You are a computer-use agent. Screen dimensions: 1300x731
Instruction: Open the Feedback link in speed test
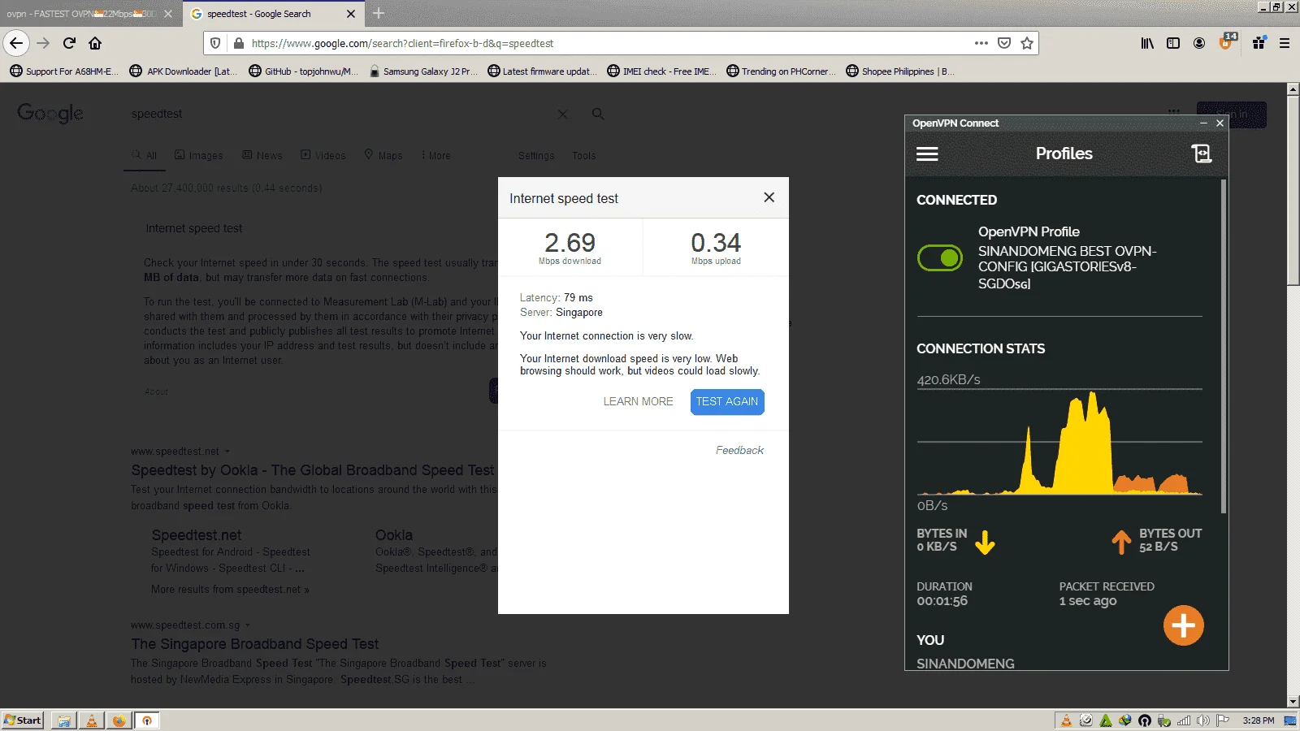(739, 450)
